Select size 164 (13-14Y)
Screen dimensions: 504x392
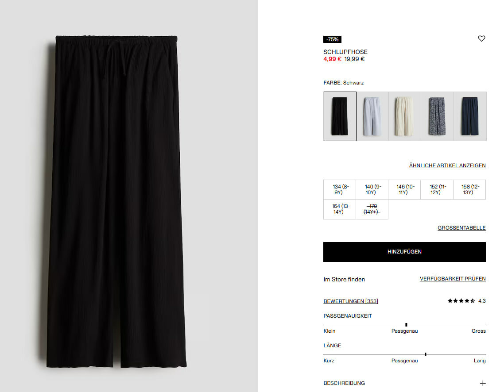340,209
